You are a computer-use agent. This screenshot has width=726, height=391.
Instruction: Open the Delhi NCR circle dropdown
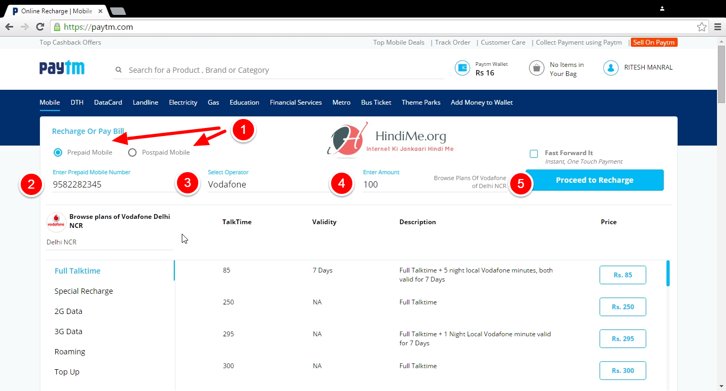click(x=109, y=242)
